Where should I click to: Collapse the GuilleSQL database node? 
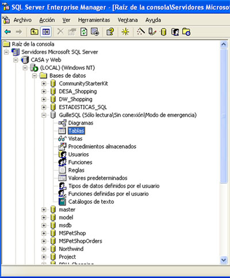point(44,115)
